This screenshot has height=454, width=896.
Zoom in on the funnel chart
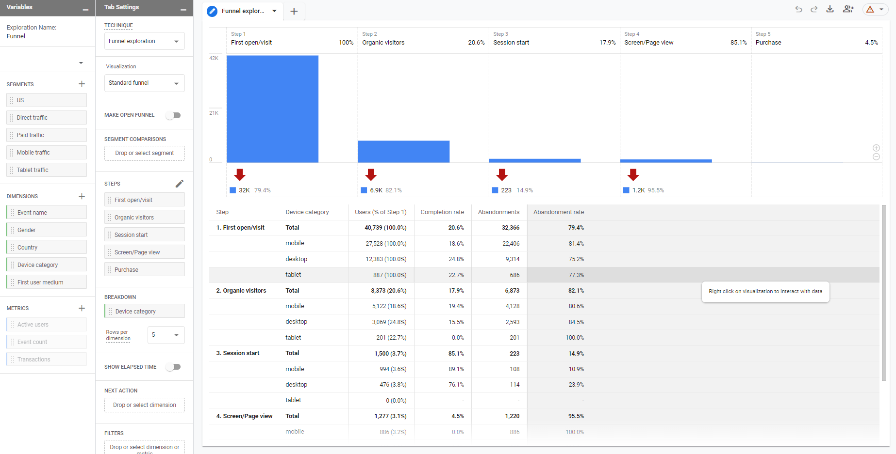876,148
